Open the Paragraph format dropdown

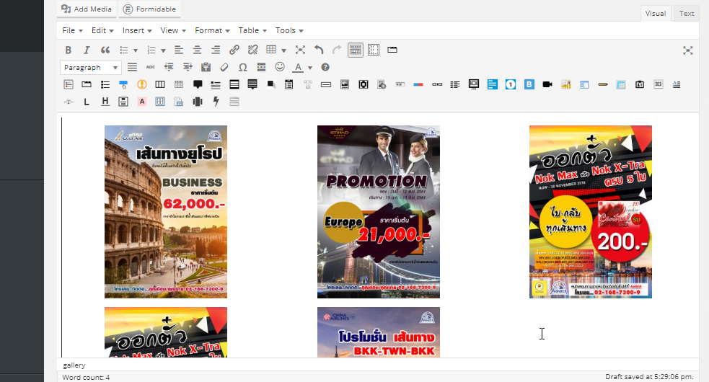pos(90,67)
